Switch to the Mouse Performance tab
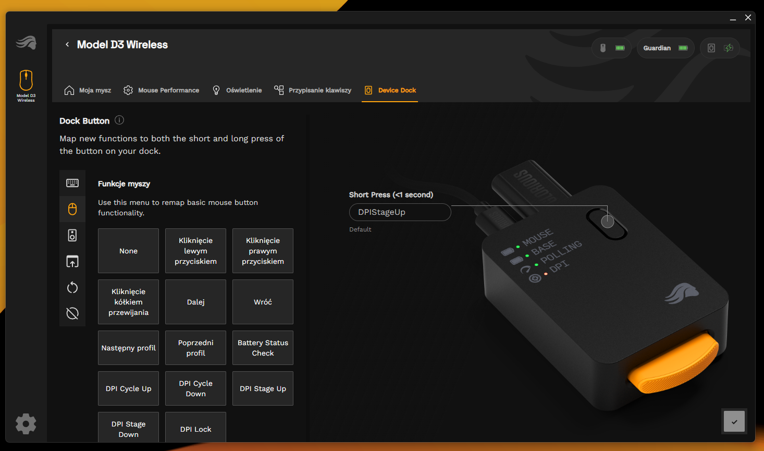764x451 pixels. pos(161,90)
